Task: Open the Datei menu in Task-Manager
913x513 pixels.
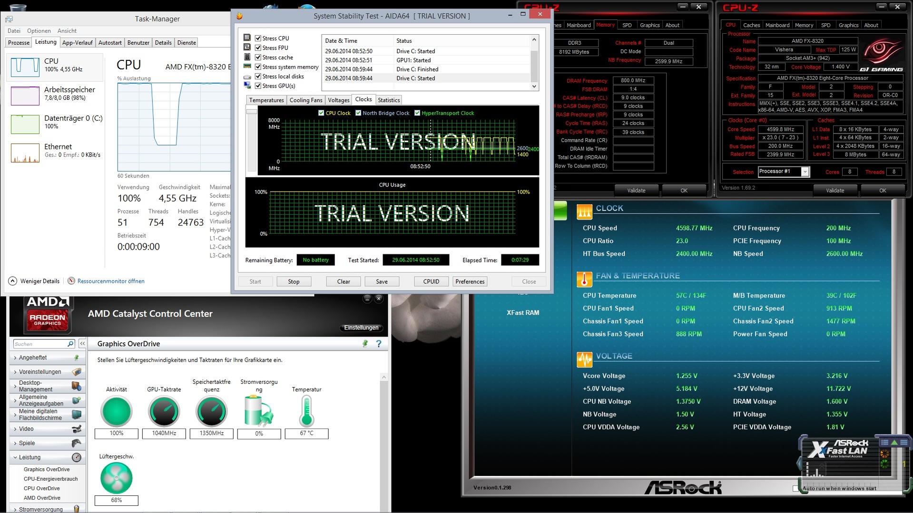Action: (x=14, y=30)
